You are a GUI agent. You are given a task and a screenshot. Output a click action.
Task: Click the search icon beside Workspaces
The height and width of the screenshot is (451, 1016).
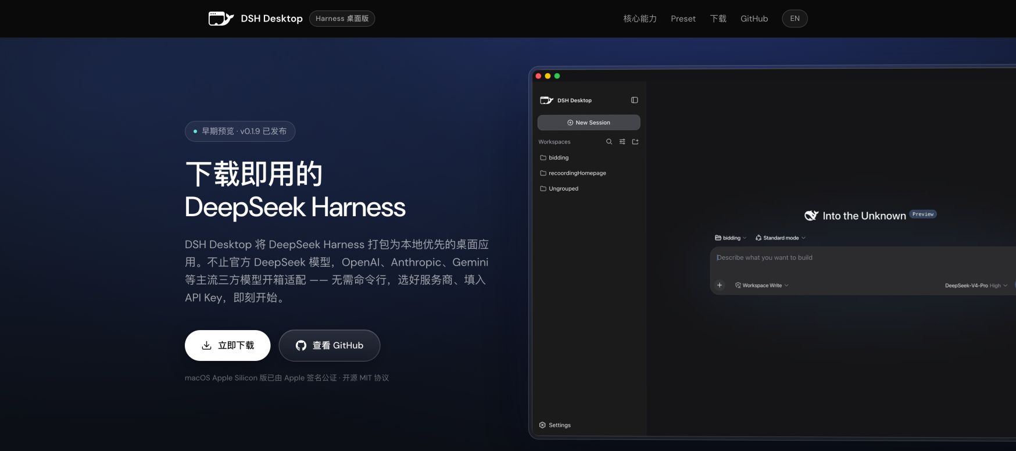[x=609, y=142]
